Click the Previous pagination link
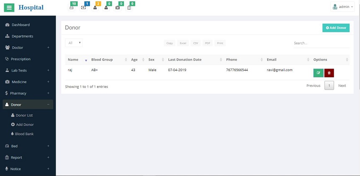The height and width of the screenshot is (176, 360). (314, 85)
